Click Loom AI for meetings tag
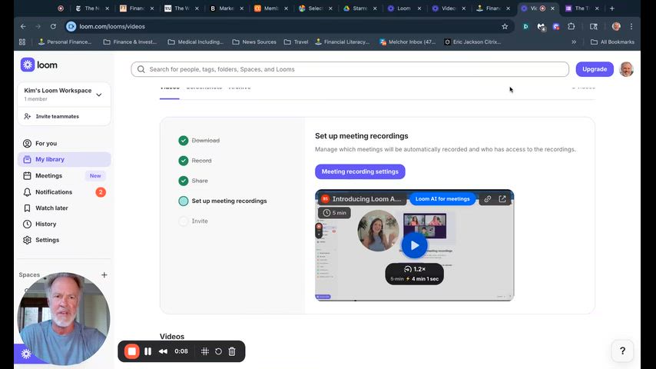656x369 pixels. point(442,199)
